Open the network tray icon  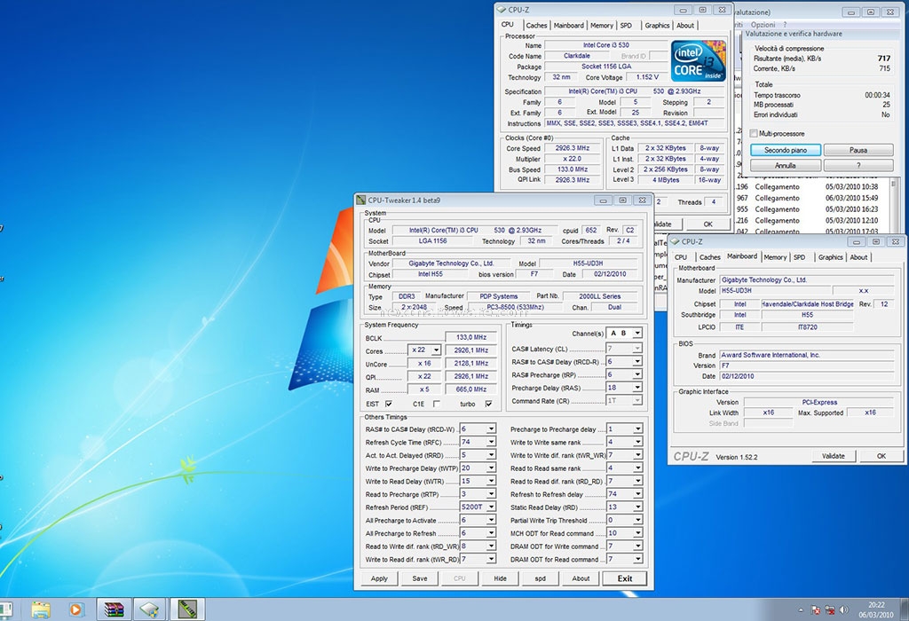830,610
